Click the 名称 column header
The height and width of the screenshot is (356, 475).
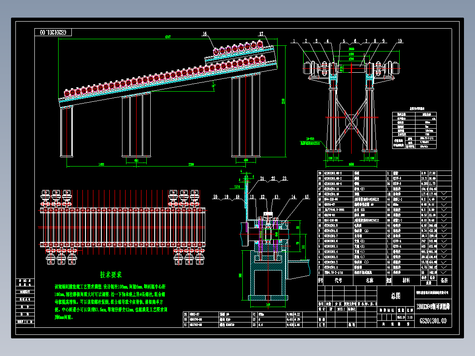(x=370, y=281)
